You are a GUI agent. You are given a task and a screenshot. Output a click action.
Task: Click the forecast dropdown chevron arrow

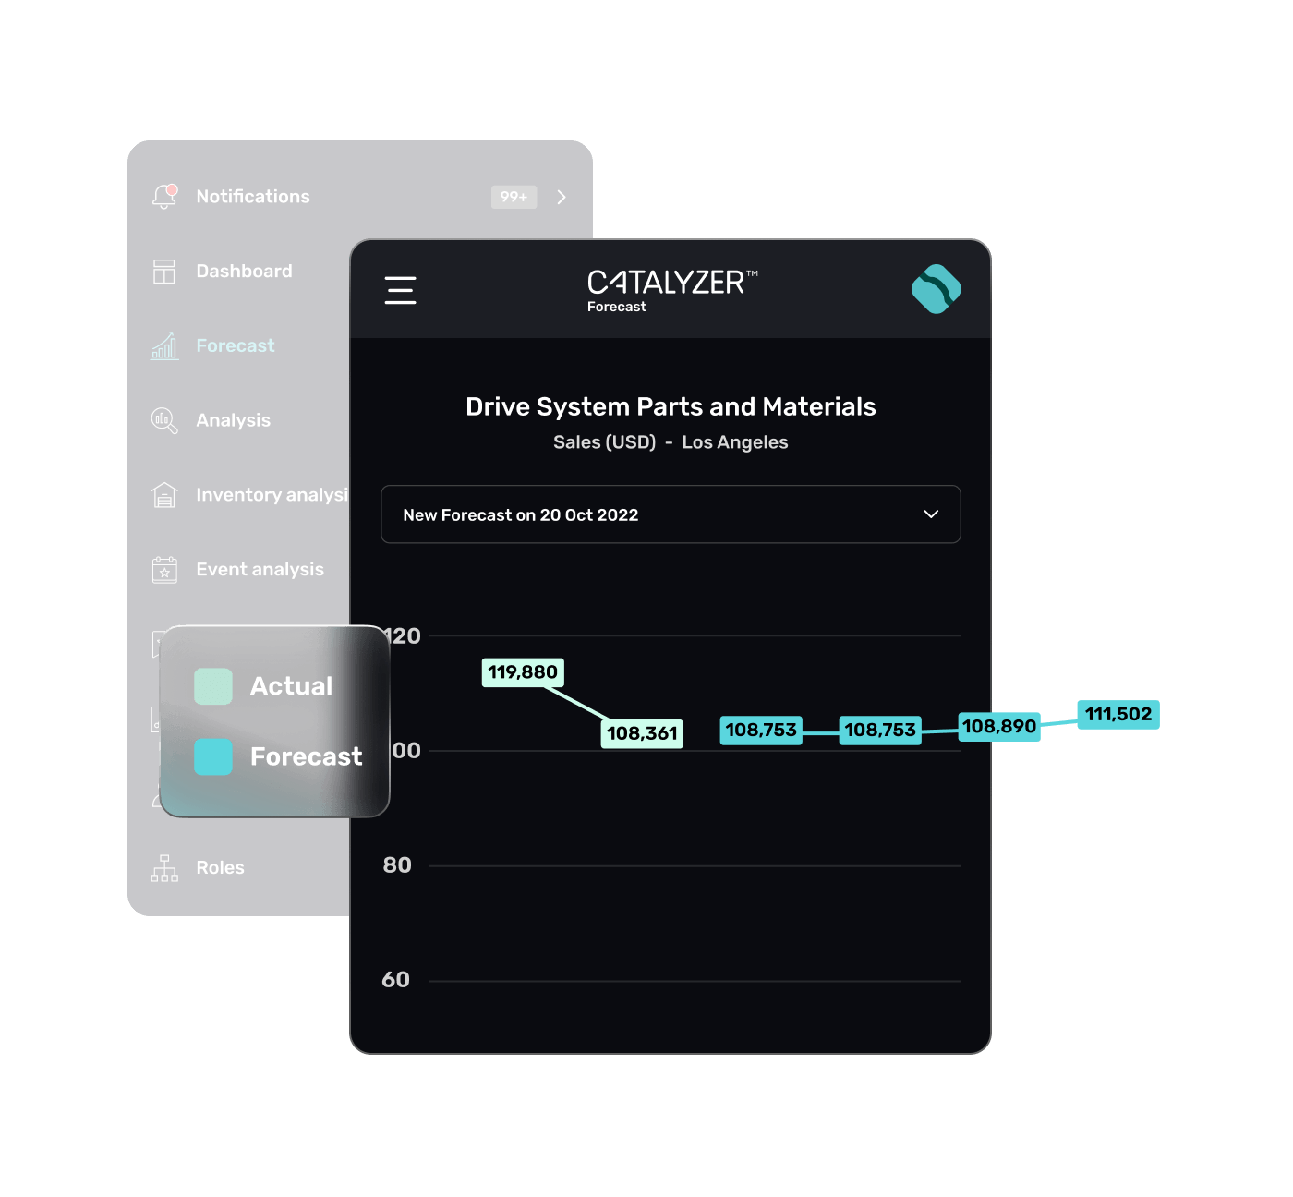[931, 514]
